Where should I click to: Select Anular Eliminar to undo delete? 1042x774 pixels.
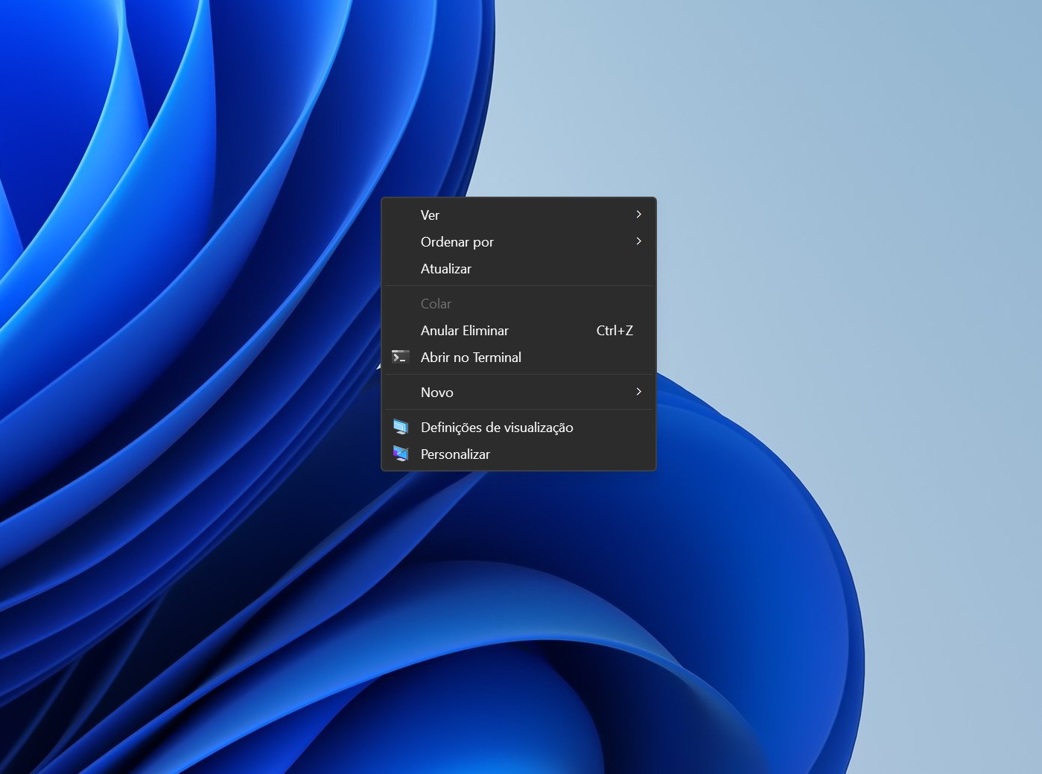(x=464, y=331)
